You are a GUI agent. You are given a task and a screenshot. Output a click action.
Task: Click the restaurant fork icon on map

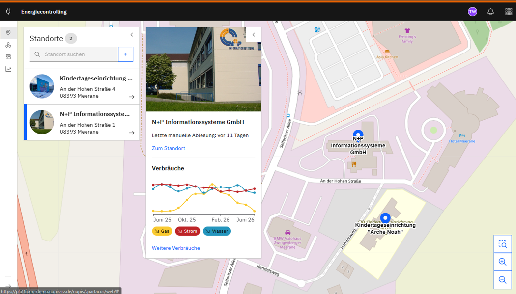pyautogui.click(x=354, y=164)
